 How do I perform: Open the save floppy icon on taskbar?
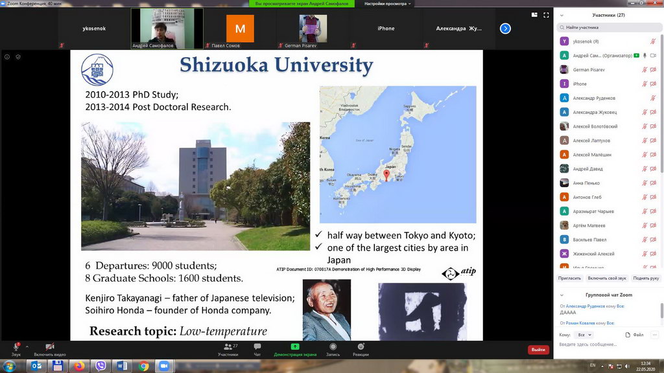click(58, 366)
